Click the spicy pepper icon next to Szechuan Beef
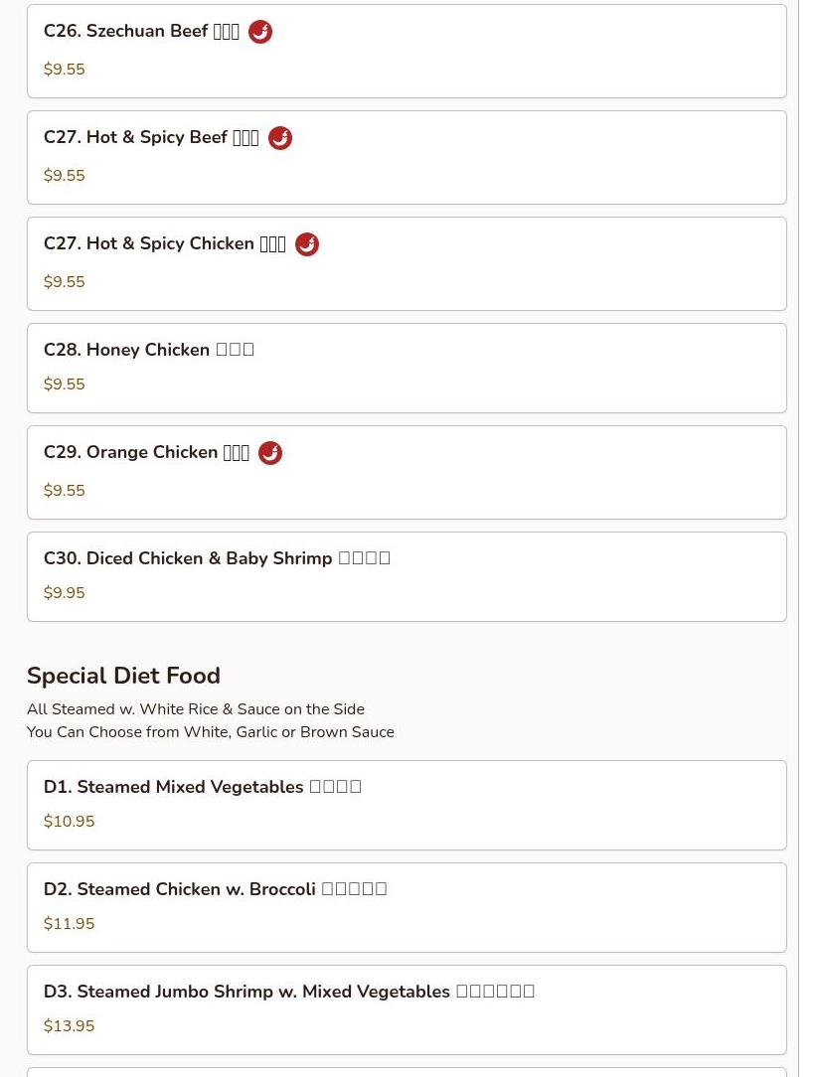Screen dimensions: 819x1077 259,32
